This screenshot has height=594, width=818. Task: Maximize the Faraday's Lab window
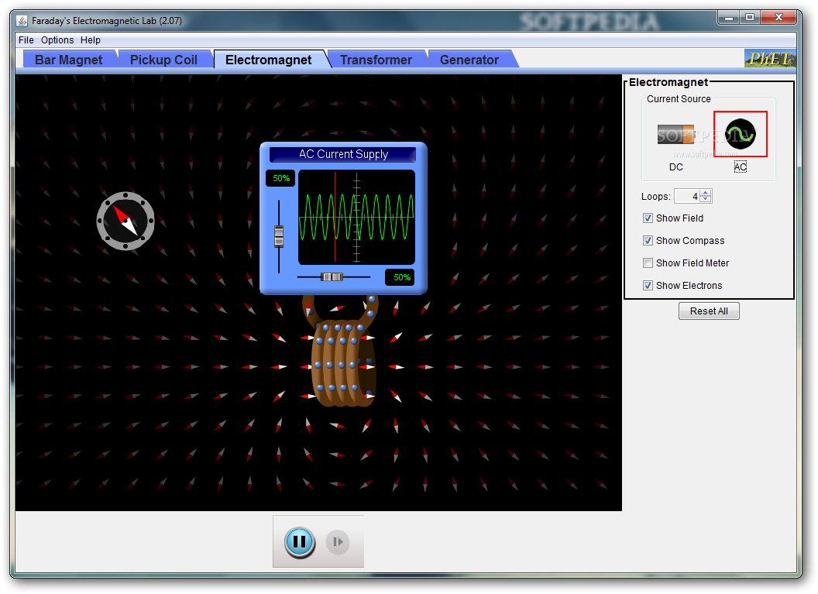(750, 18)
